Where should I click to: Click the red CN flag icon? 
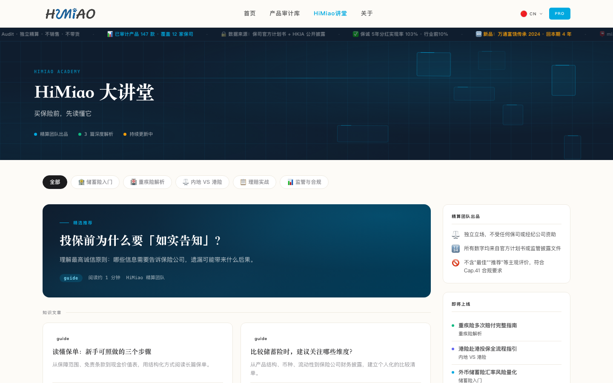[x=524, y=14]
